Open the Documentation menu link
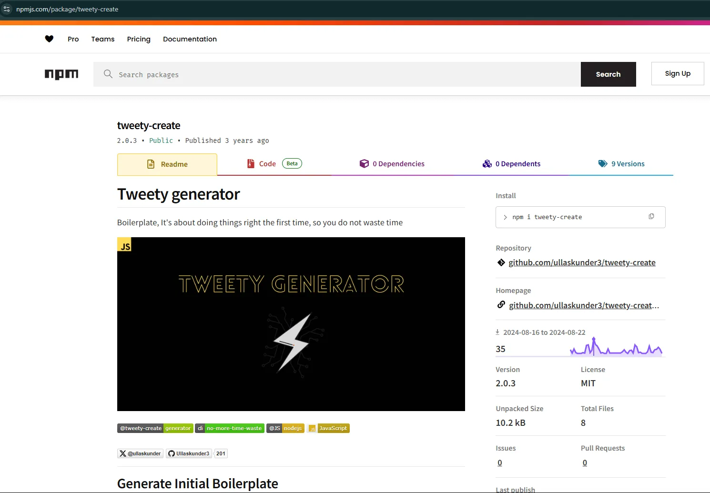 coord(190,39)
